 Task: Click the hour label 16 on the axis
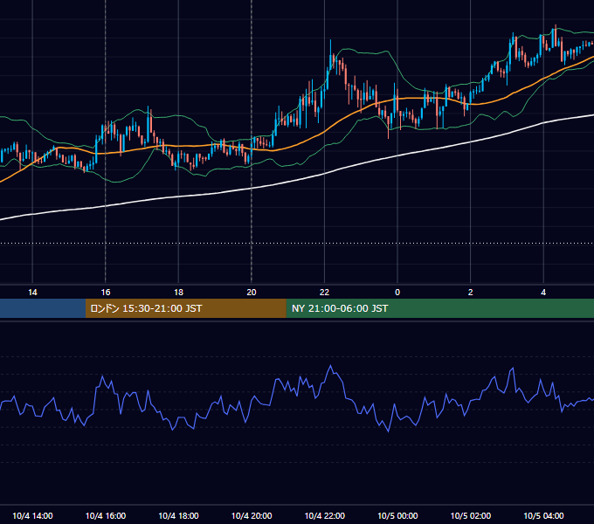[106, 293]
